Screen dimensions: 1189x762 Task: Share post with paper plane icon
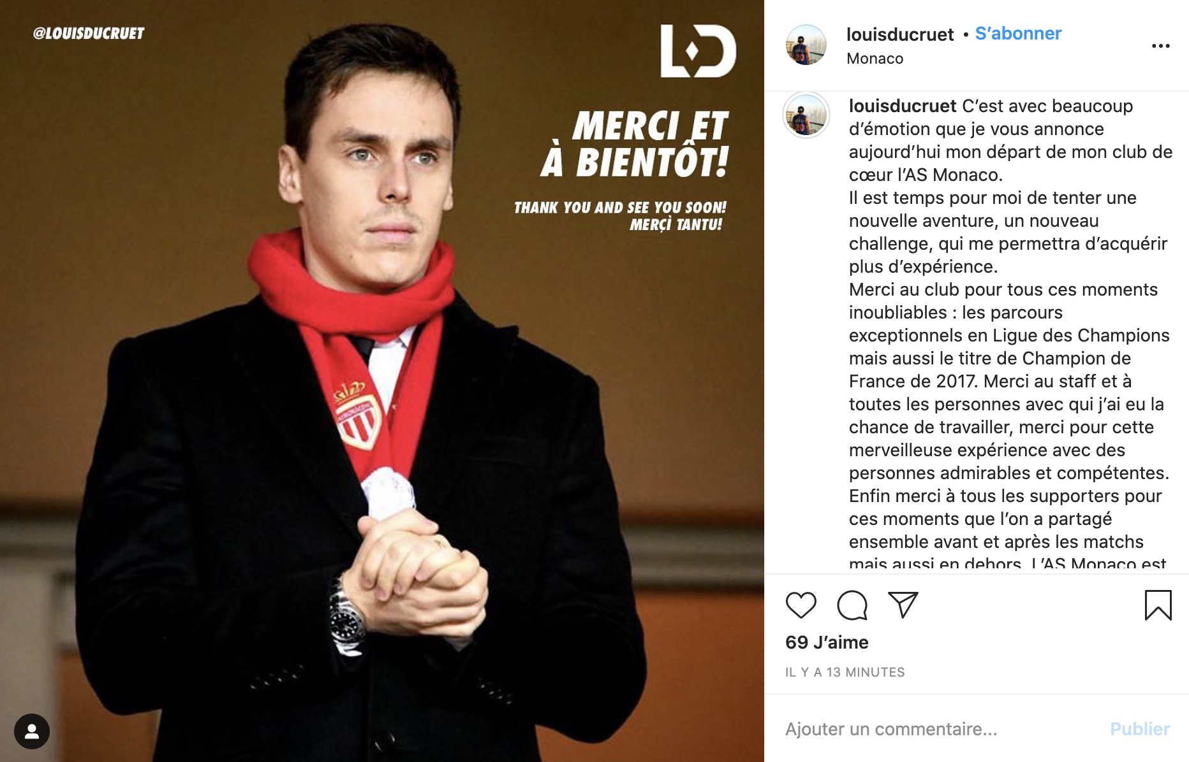(x=903, y=605)
